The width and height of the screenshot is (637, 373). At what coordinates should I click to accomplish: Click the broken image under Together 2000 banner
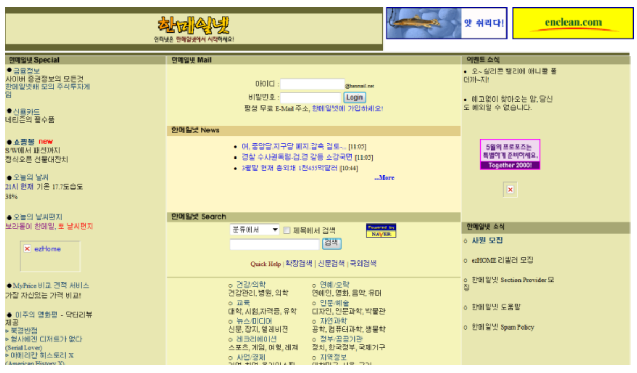[x=510, y=189]
